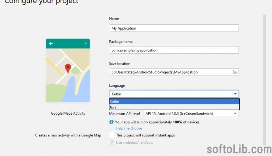Viewport: 272px width, 156px height.
Task: Toggle the Use androidx.* artifacts checkbox
Action: click(x=112, y=142)
